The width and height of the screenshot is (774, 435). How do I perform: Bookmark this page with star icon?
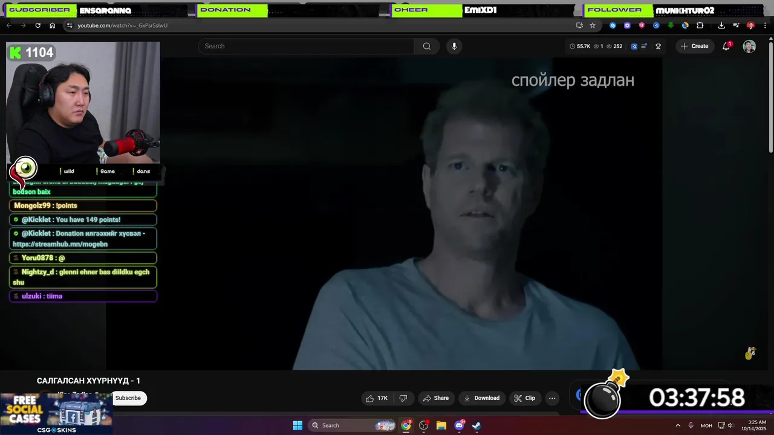(x=593, y=25)
